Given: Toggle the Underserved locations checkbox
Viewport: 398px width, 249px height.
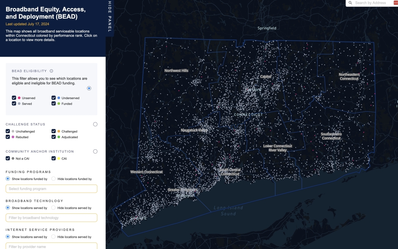Looking at the screenshot, I should point(54,98).
